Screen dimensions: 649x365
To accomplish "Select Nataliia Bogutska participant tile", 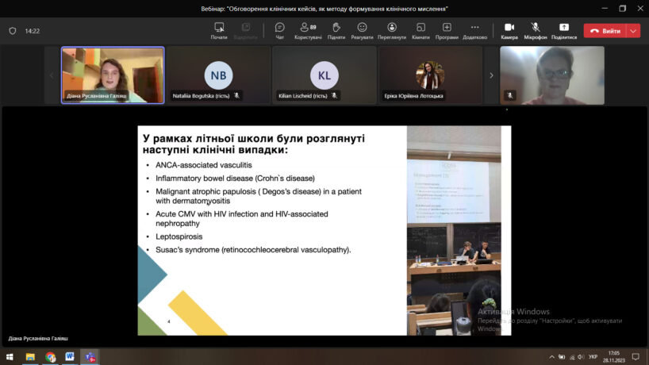I will (x=218, y=75).
